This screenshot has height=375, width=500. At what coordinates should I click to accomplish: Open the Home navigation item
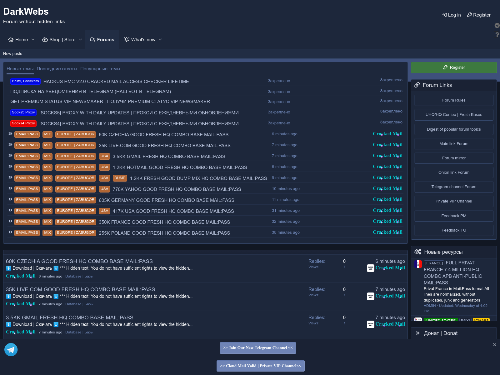(x=18, y=40)
